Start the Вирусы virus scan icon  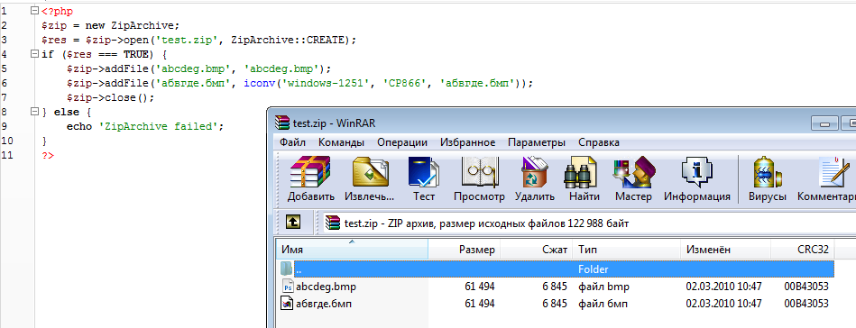(768, 179)
